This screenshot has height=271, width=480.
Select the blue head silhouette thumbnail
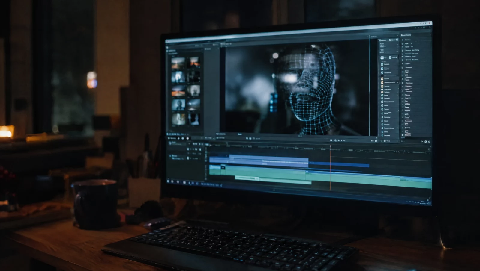tap(178, 105)
